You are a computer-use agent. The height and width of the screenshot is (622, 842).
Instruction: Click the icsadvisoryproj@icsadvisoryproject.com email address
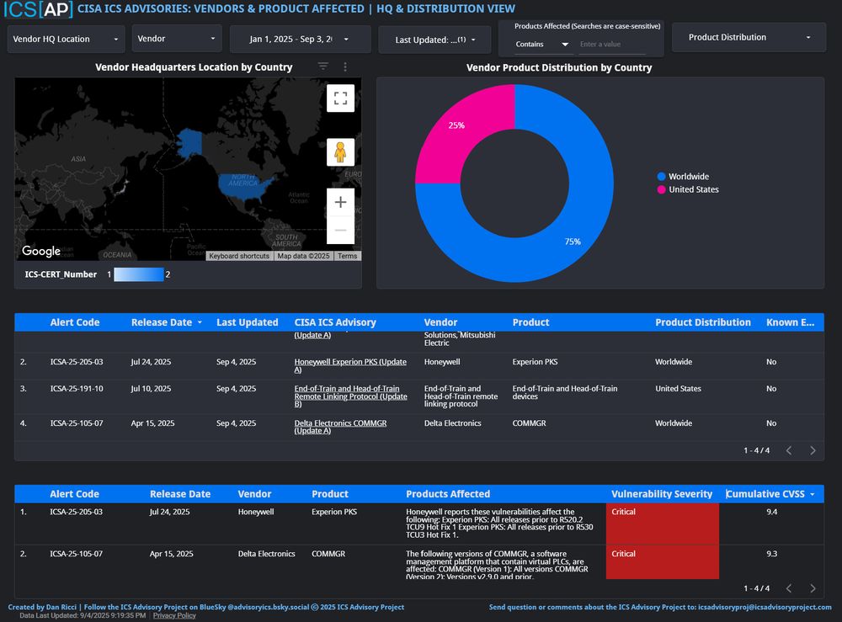(765, 607)
